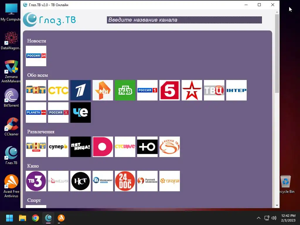300x225 pixels.
Task: Open the Россия 1 channel
Action: pyautogui.click(x=147, y=90)
